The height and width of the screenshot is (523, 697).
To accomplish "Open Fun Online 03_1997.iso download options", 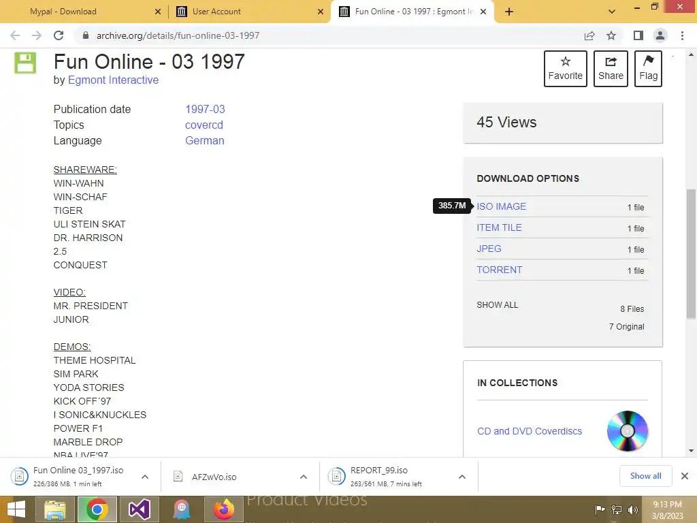I will 145,477.
